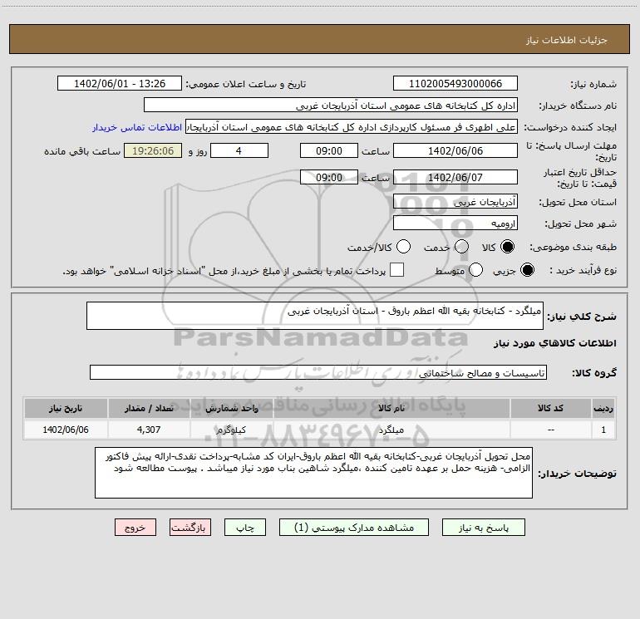The width and height of the screenshot is (640, 619).
Task: Click the ردیف column header
Action: pyautogui.click(x=603, y=408)
